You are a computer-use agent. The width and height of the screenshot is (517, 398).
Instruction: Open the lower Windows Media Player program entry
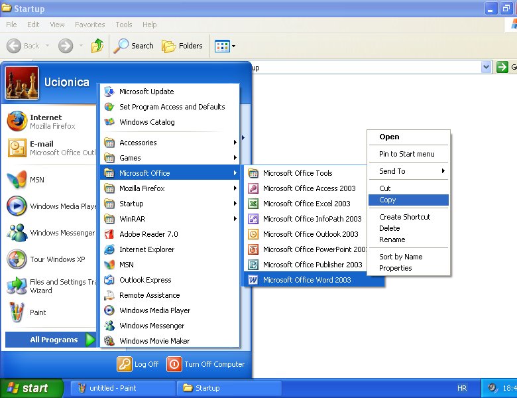pos(170,310)
